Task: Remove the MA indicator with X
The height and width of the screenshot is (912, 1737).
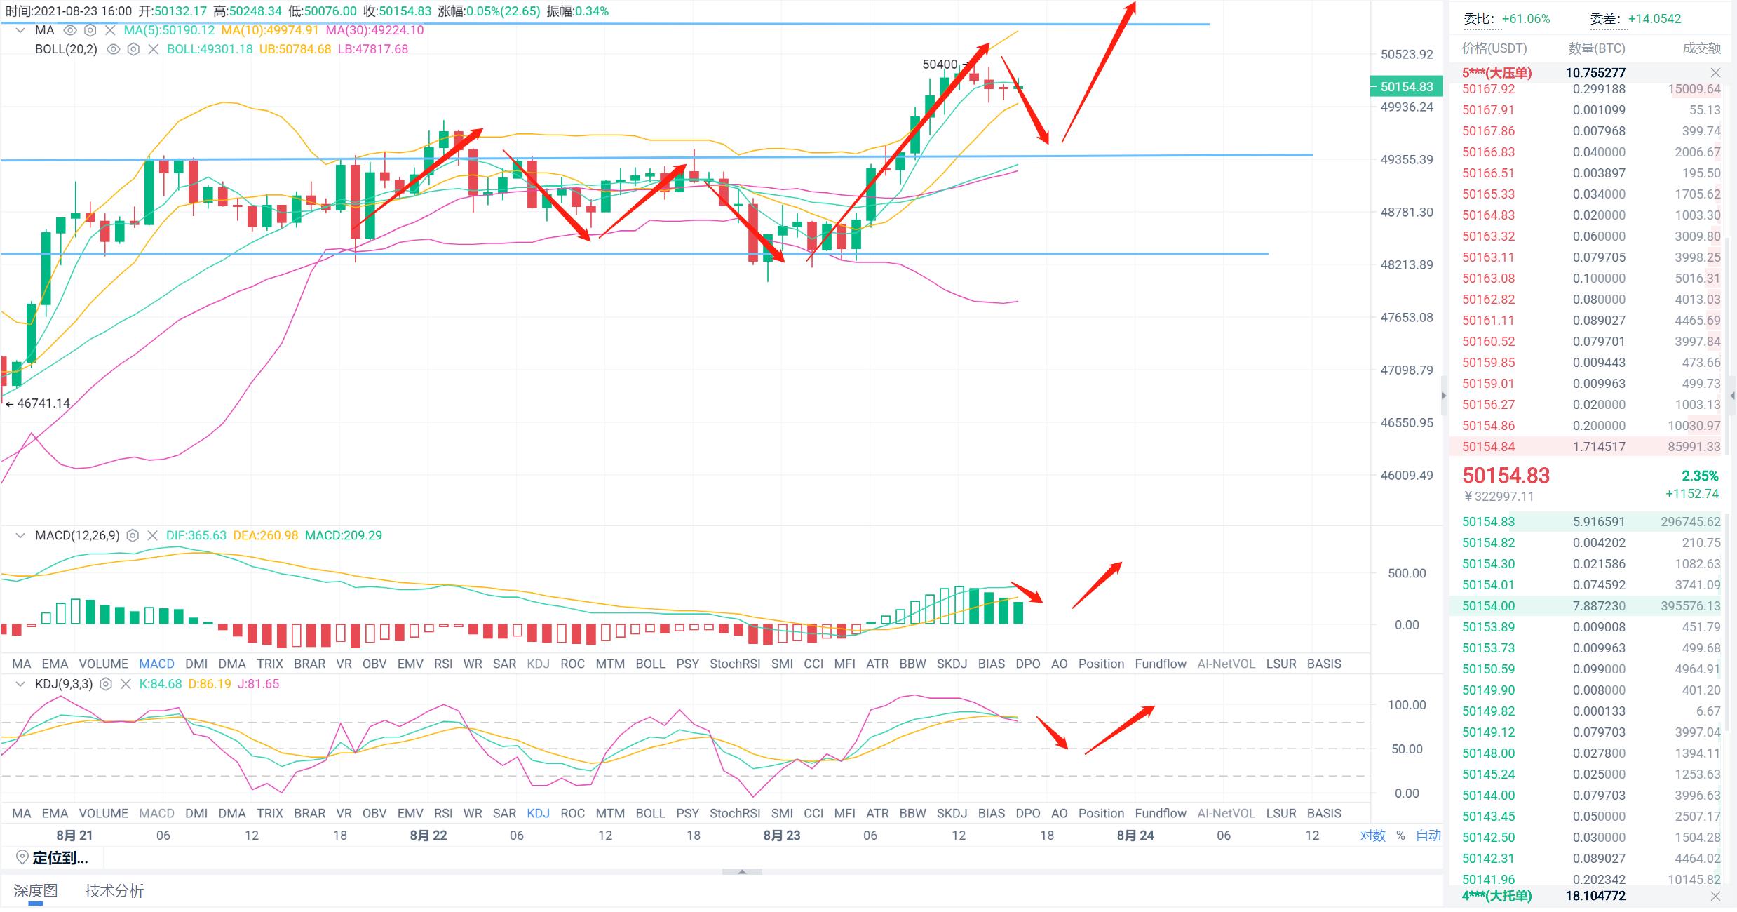Action: pos(110,30)
